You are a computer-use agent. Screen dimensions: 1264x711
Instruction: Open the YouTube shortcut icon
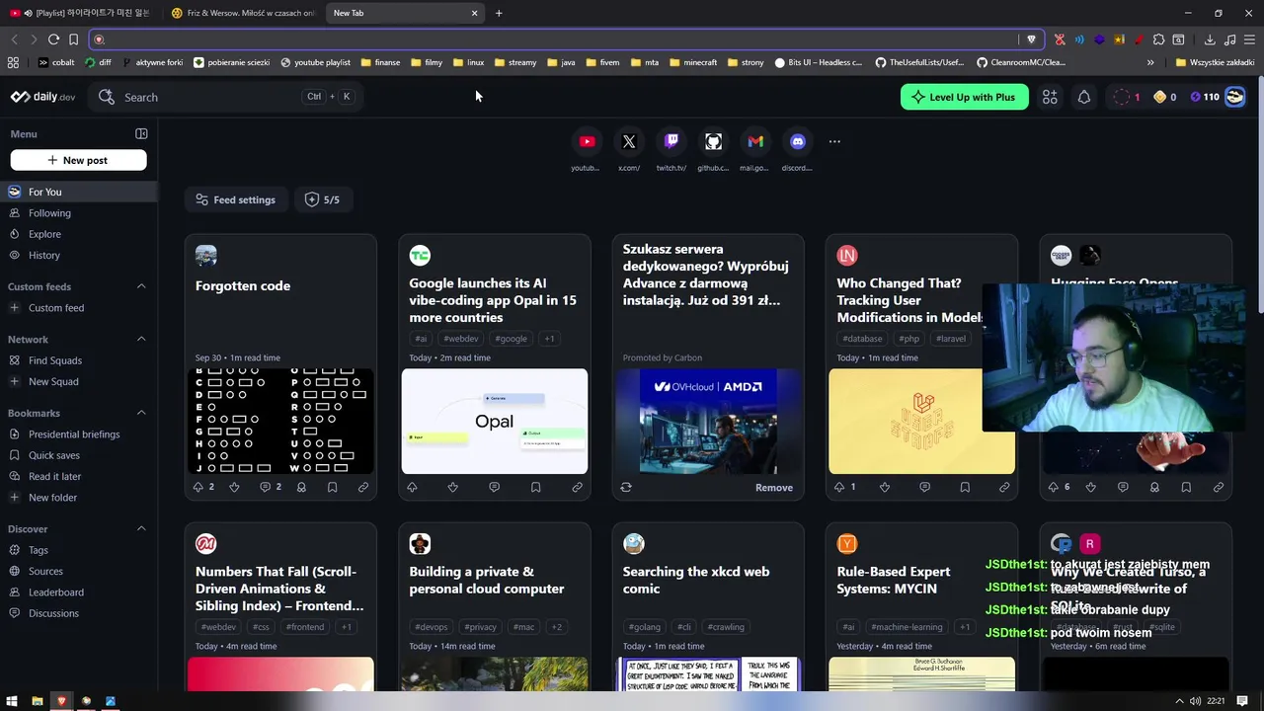pos(587,141)
